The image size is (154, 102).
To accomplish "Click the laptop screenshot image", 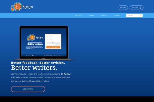I will pos(44,43).
